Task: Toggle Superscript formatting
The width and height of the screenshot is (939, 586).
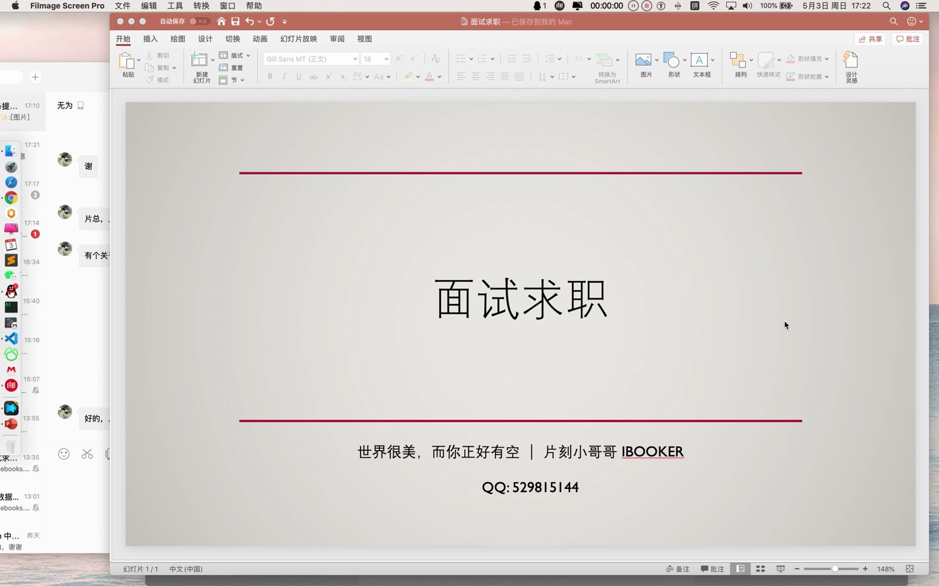Action: pyautogui.click(x=328, y=77)
